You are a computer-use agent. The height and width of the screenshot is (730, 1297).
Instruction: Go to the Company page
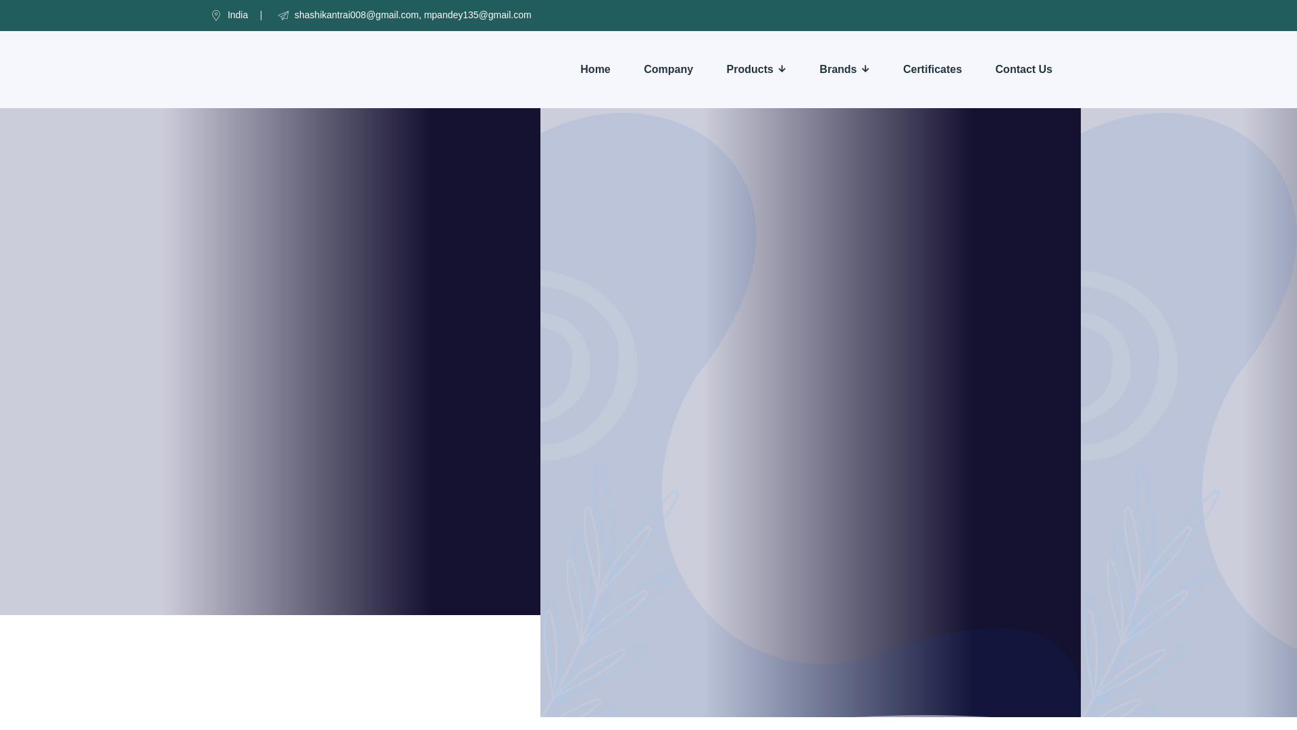tap(668, 70)
